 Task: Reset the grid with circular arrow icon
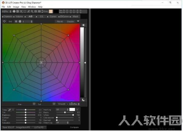tap(4, 21)
